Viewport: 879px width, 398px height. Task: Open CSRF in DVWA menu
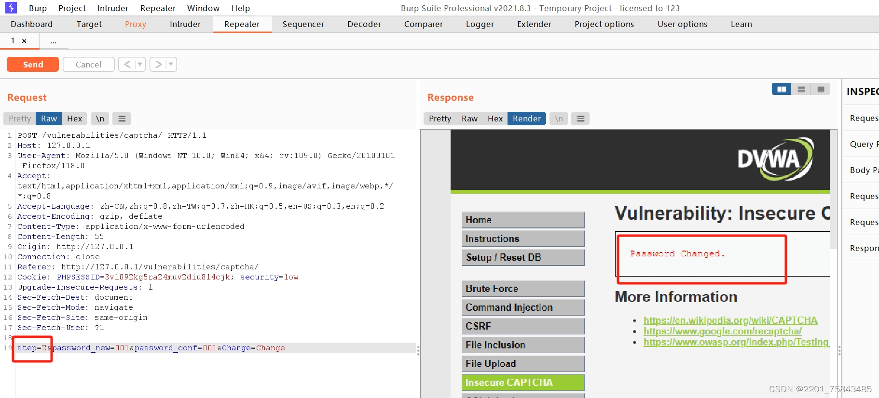coord(523,326)
